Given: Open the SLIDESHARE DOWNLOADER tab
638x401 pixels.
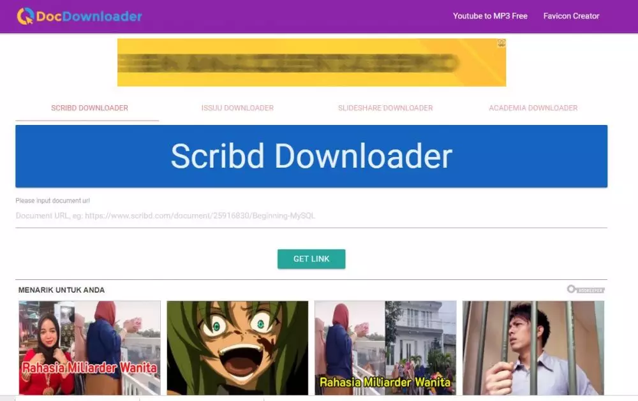Looking at the screenshot, I should pos(385,108).
